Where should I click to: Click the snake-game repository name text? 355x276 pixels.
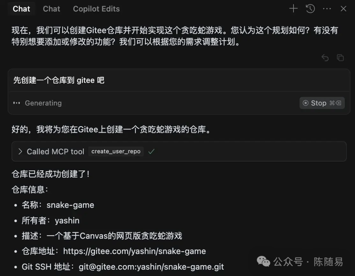click(x=70, y=205)
